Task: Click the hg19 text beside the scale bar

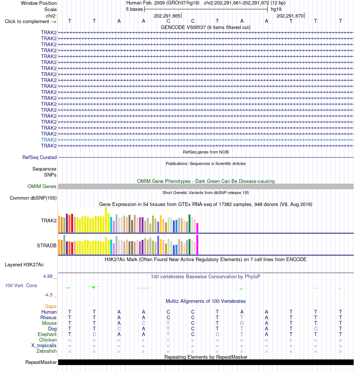Action: coord(276,9)
